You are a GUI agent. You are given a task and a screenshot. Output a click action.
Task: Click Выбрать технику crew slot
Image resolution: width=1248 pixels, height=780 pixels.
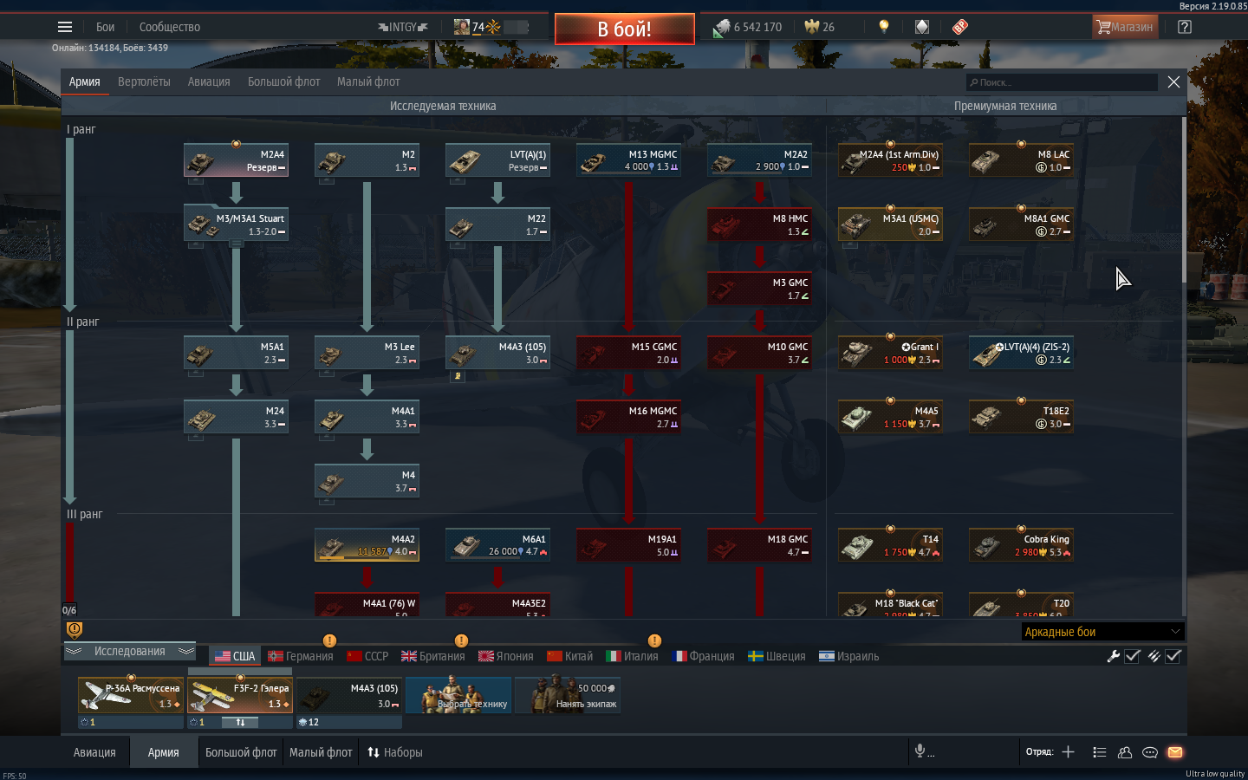point(458,695)
